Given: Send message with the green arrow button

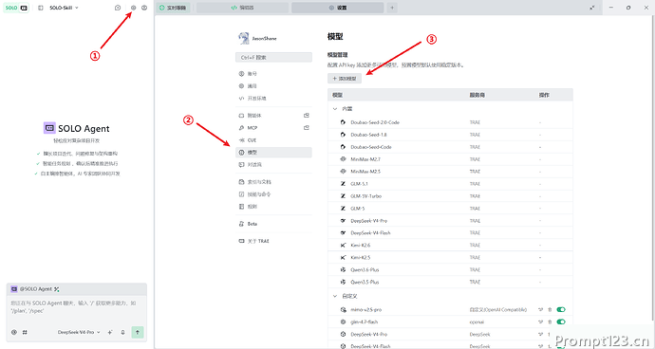Looking at the screenshot, I should [138, 332].
